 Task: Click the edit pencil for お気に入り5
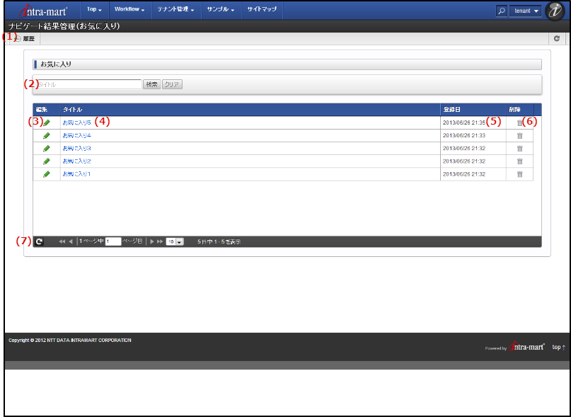46,123
